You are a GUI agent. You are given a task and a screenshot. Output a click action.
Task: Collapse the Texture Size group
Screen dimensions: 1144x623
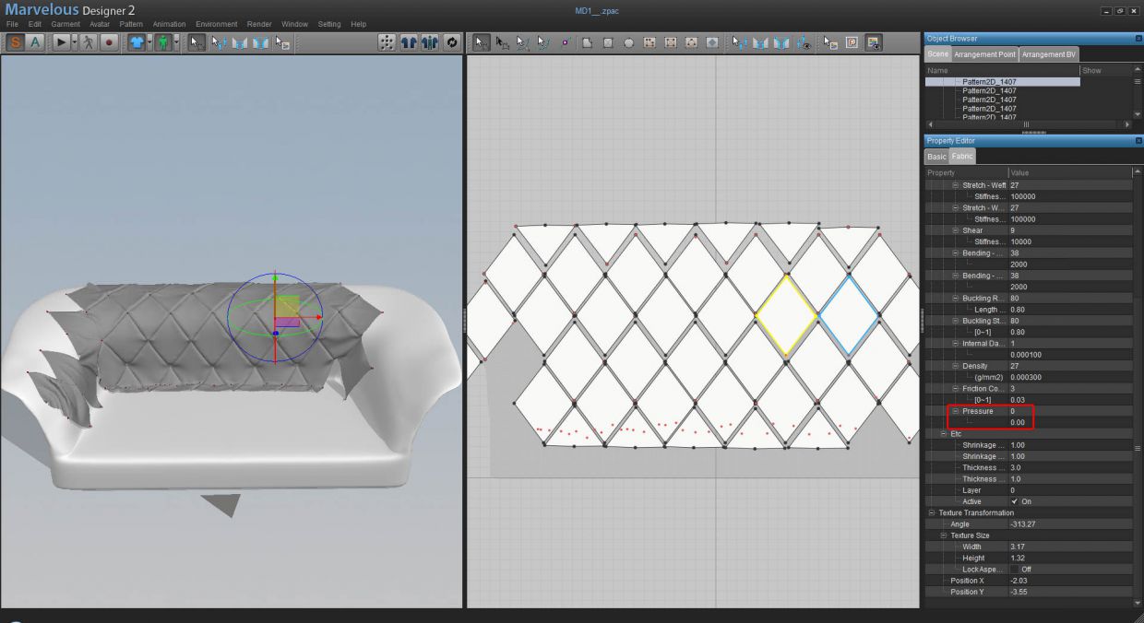tap(944, 535)
